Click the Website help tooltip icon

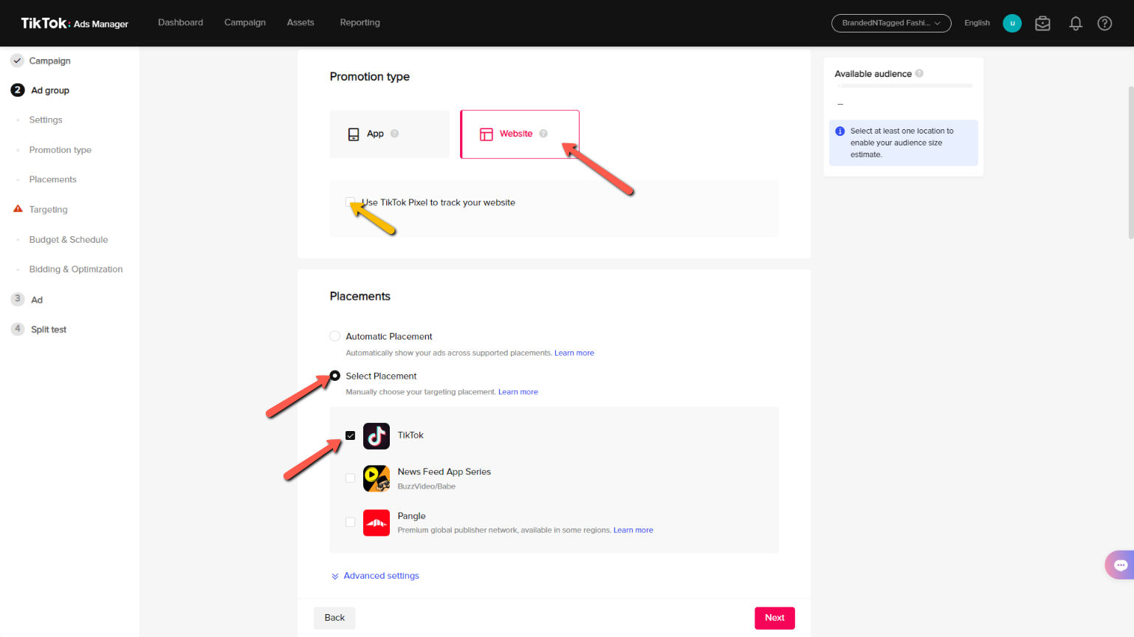coord(543,134)
